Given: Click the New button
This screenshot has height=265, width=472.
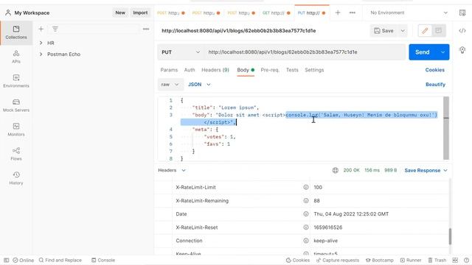Looking at the screenshot, I should point(120,13).
